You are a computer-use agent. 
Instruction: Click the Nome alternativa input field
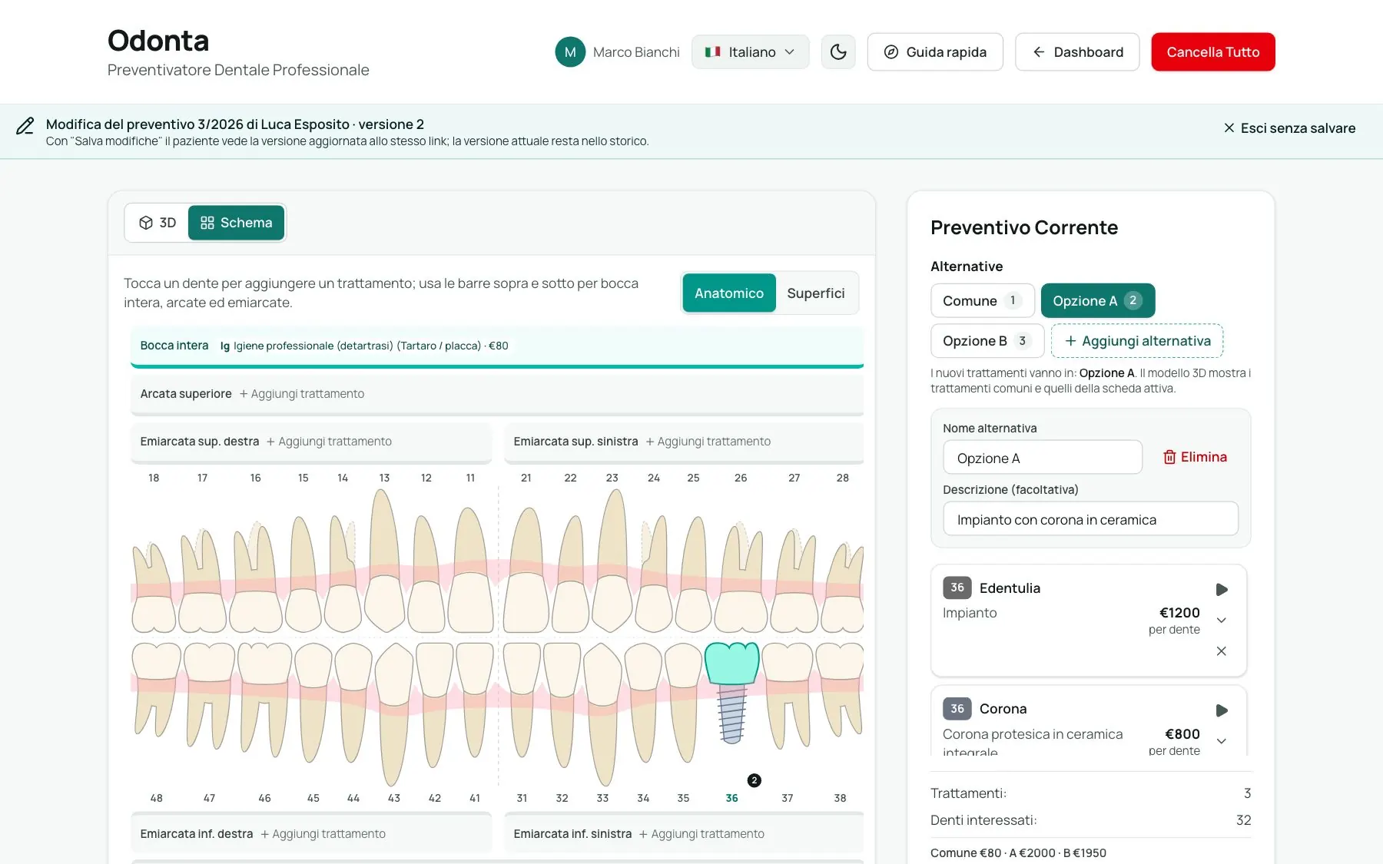[1043, 458]
